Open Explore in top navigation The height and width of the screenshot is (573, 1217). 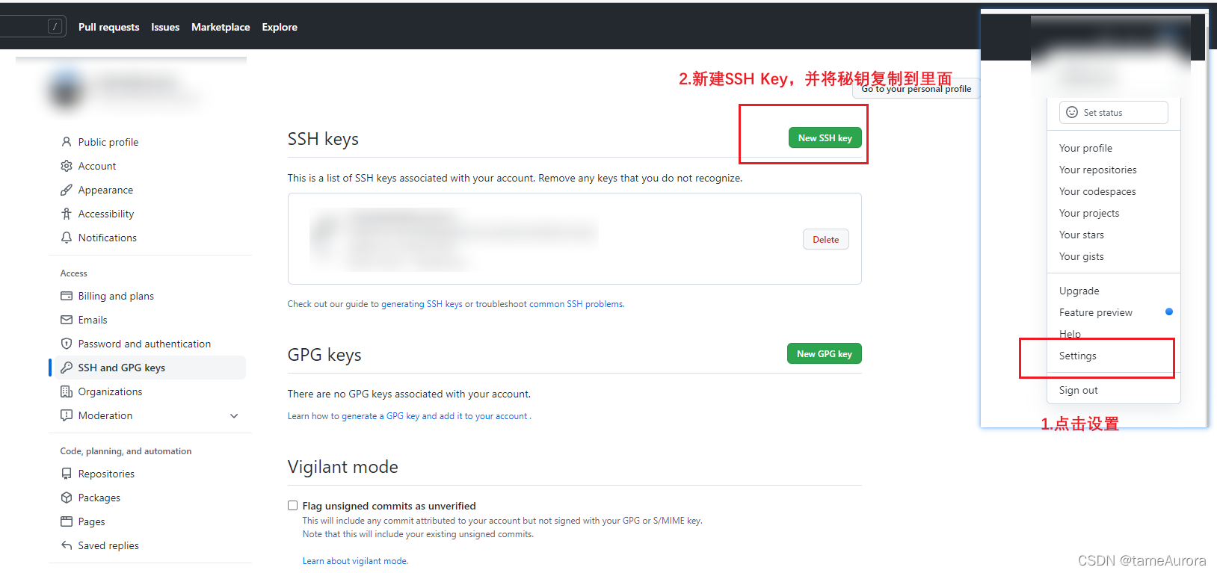click(x=280, y=27)
